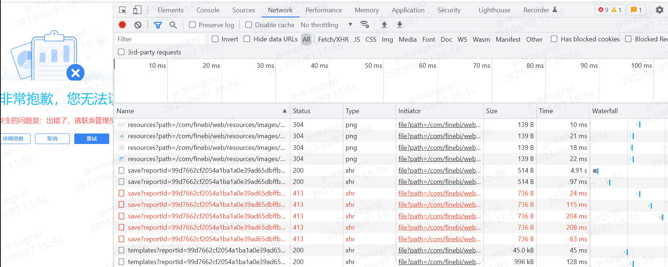
Task: Stop recording the network log
Action: coord(122,25)
